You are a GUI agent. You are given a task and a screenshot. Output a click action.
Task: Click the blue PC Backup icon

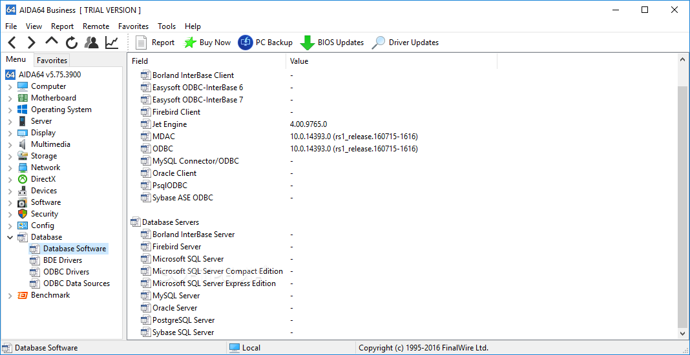pyautogui.click(x=245, y=43)
